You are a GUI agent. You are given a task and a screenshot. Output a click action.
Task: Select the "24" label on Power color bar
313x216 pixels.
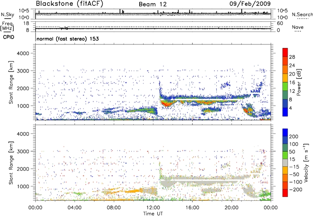click(x=292, y=66)
